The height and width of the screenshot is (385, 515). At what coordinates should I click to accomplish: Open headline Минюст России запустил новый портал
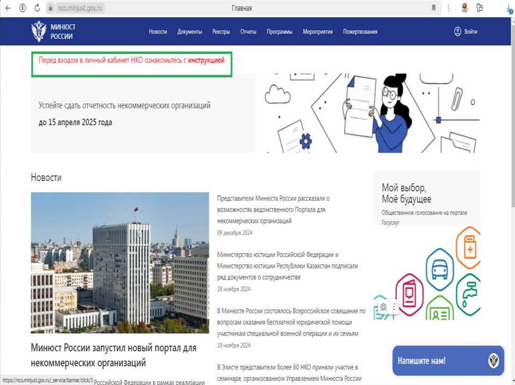click(x=114, y=355)
